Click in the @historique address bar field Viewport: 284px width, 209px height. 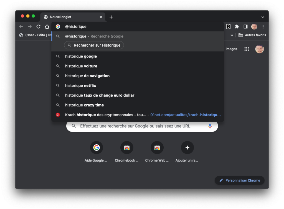point(138,27)
